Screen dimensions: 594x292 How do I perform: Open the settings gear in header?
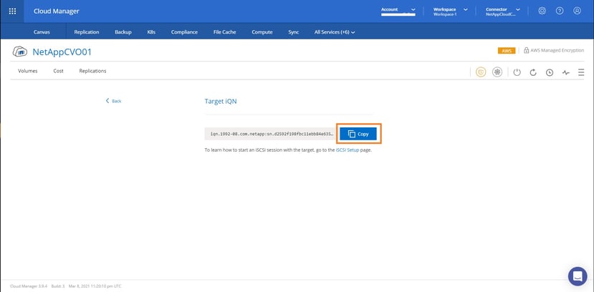tap(542, 11)
